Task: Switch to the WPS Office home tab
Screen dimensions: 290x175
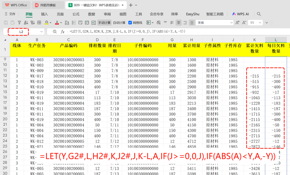Action: [x=16, y=5]
